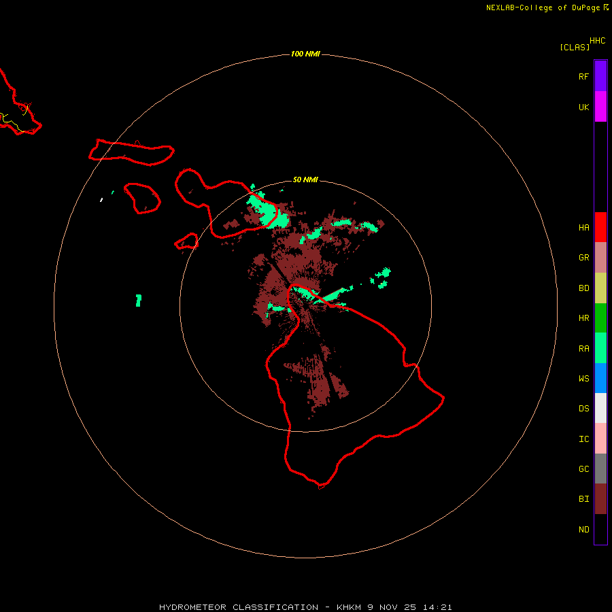
Task: Click the HR legend label
Action: (x=583, y=318)
